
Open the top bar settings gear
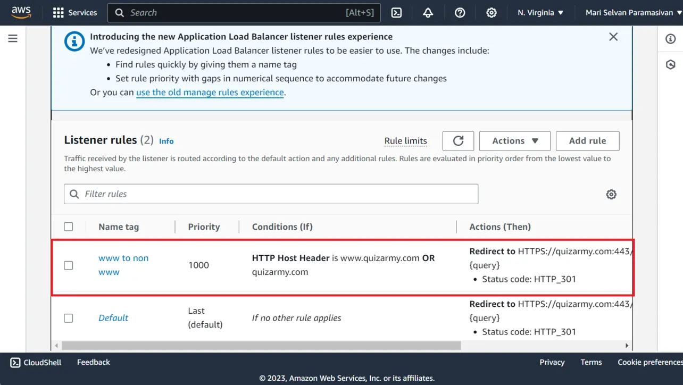492,12
